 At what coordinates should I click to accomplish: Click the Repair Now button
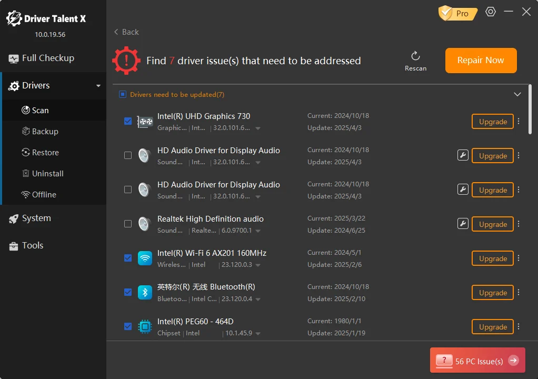(x=481, y=61)
